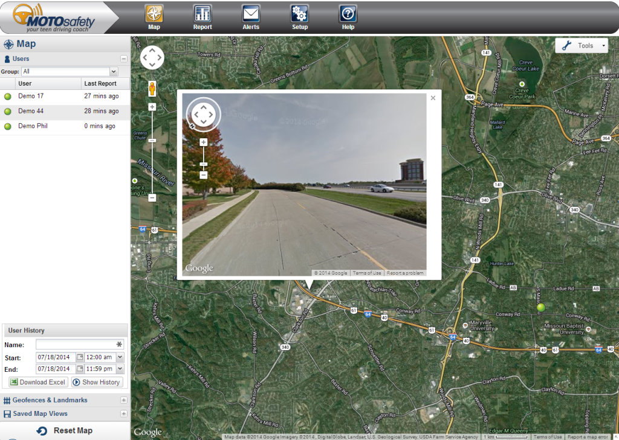Click the Show History button
Viewport: 619px width, 440px height.
(97, 382)
